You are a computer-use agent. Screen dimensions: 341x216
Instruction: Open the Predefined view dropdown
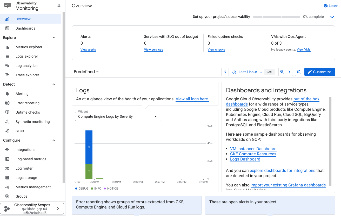(86, 72)
